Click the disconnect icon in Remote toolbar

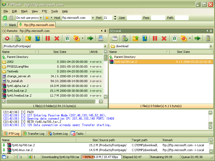(x=7, y=38)
